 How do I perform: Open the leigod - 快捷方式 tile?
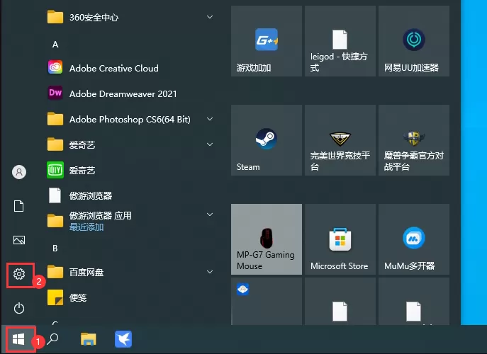pyautogui.click(x=340, y=41)
